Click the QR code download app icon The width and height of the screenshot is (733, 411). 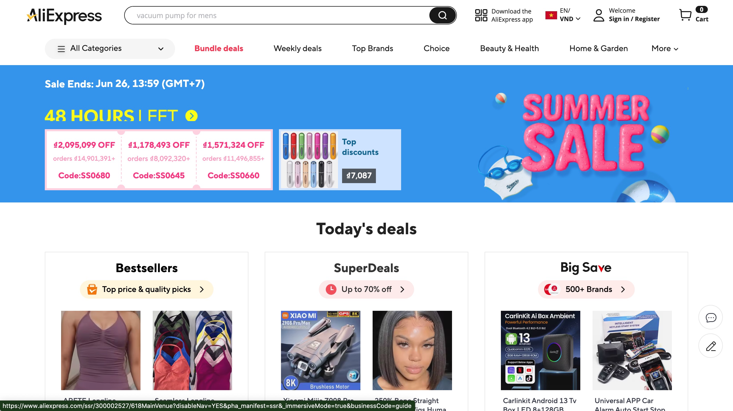[x=481, y=15]
